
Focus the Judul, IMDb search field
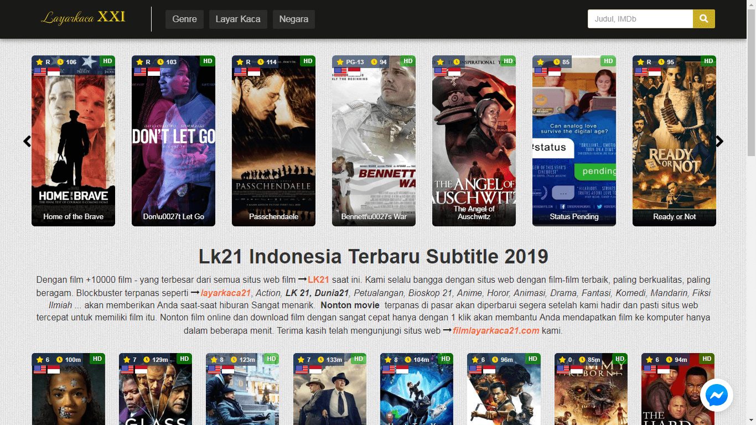pyautogui.click(x=640, y=19)
